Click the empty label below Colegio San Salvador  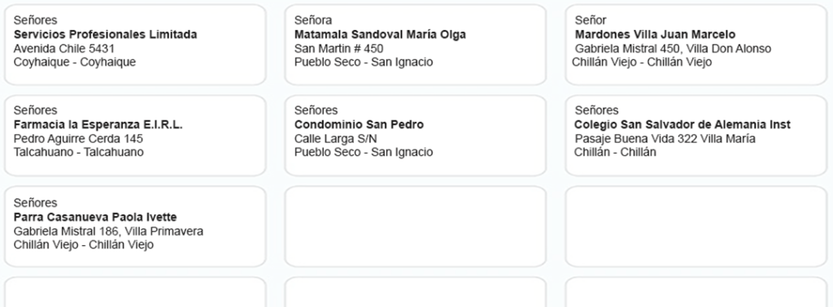click(x=696, y=227)
